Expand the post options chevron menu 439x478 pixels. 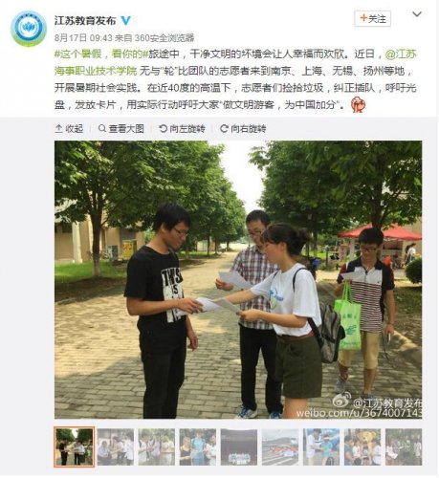tap(417, 14)
